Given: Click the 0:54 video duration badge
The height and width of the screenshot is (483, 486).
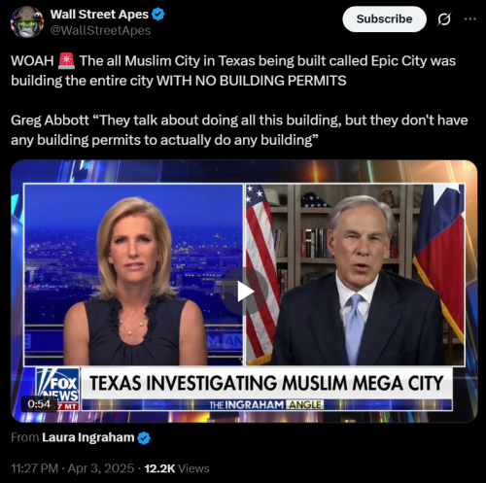Looking at the screenshot, I should tap(39, 404).
